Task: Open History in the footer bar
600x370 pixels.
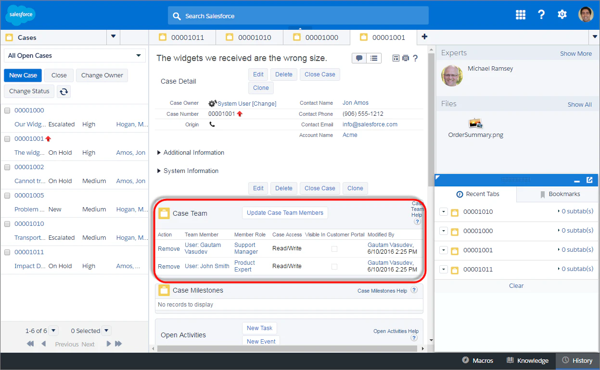Action: pyautogui.click(x=577, y=360)
